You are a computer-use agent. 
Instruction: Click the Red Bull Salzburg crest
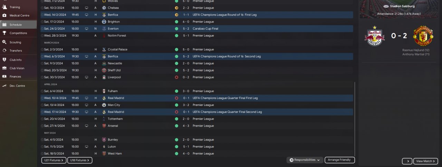(x=374, y=36)
